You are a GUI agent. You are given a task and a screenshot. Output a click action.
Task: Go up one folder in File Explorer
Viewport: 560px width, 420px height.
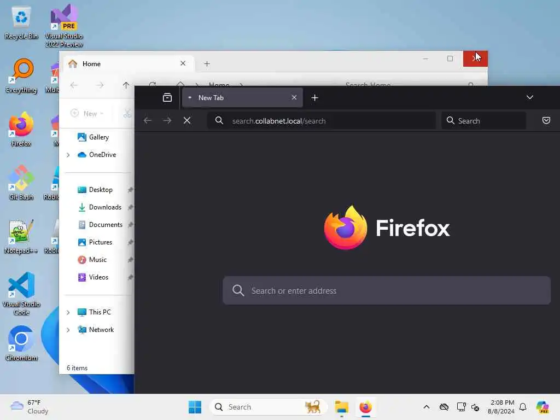(126, 85)
